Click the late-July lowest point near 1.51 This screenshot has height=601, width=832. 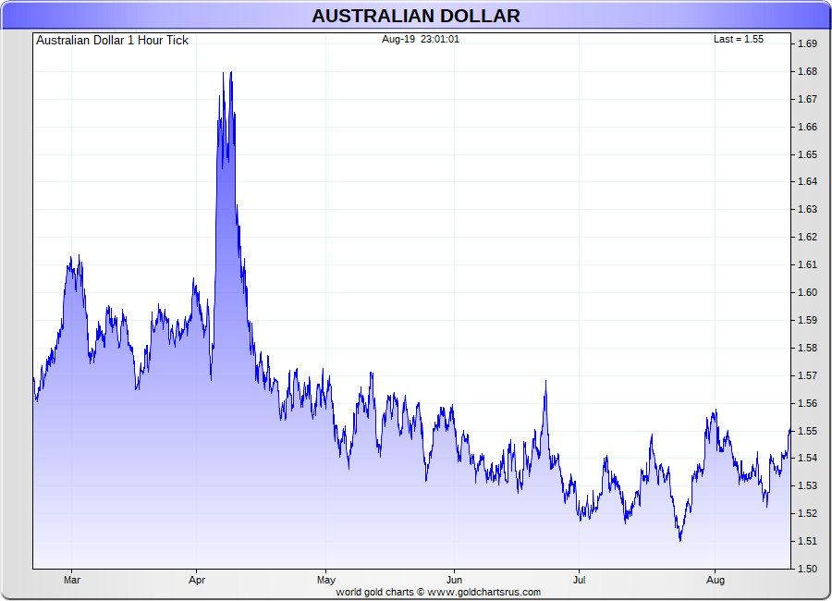pyautogui.click(x=680, y=540)
